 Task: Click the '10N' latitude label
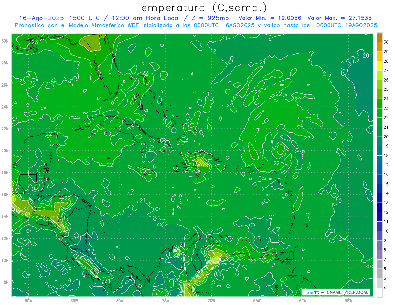[x=5, y=260]
